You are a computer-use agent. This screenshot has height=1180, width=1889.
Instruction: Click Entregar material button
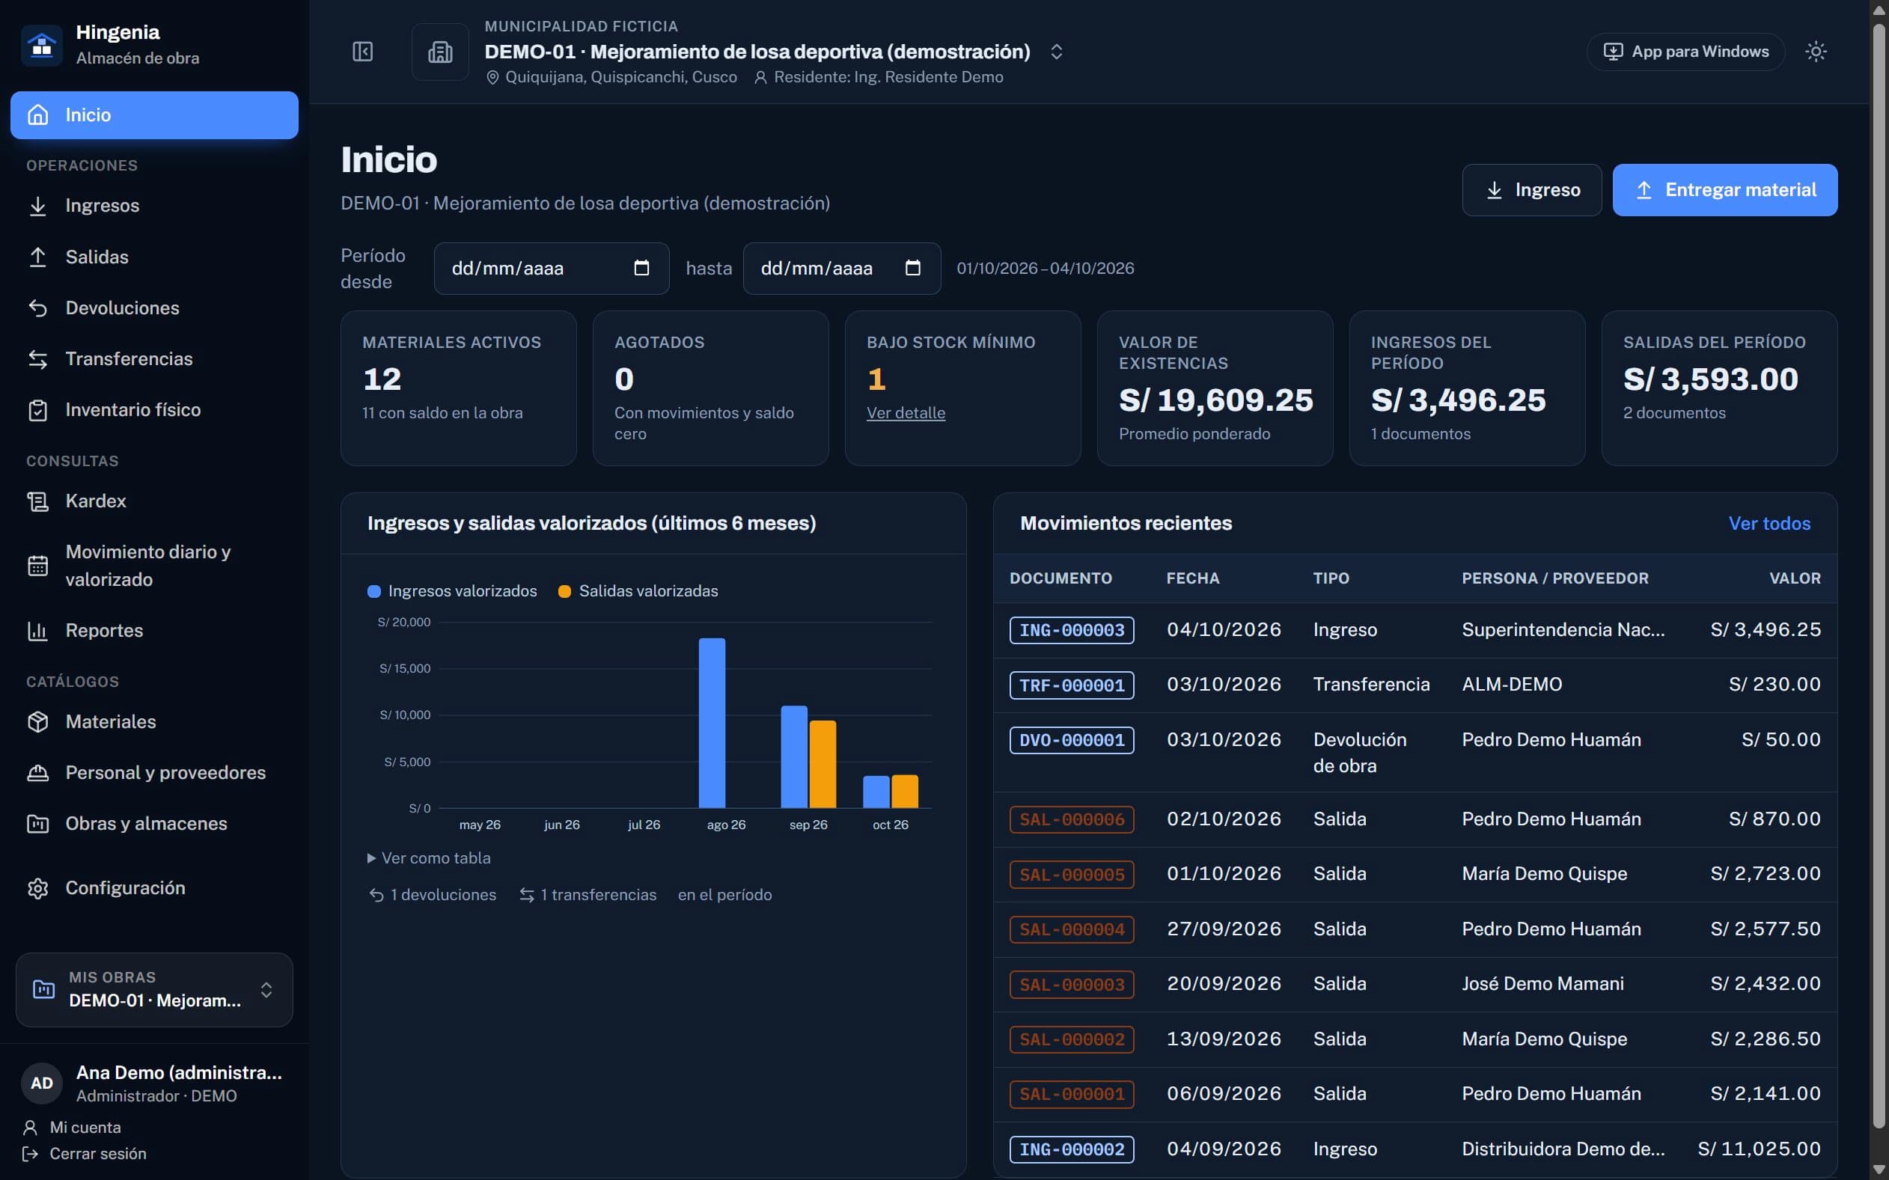(1725, 189)
